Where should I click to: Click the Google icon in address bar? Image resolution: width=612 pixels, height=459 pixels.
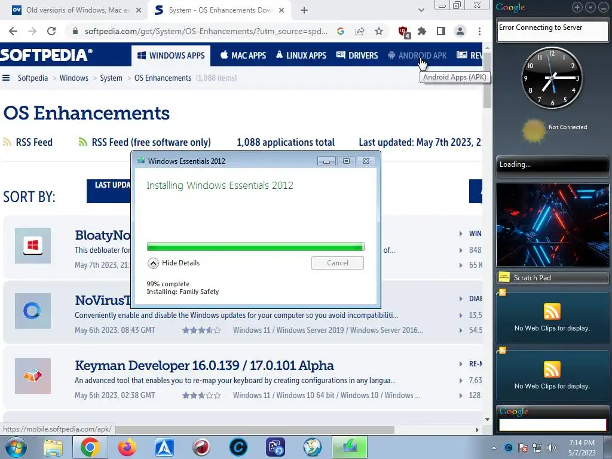click(340, 31)
